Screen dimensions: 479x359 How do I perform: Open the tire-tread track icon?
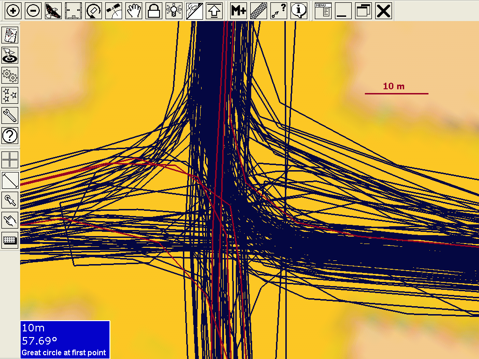pos(258,11)
